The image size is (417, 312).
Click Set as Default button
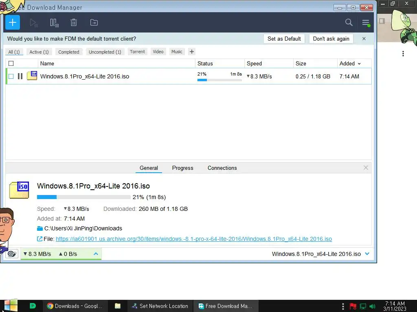point(284,39)
